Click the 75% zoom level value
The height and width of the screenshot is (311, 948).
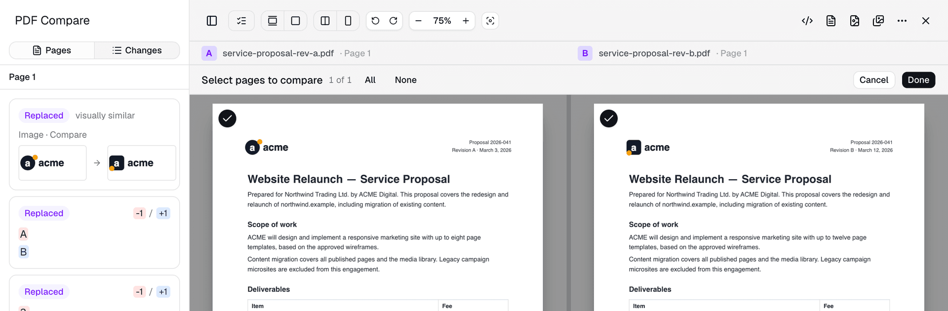(x=442, y=21)
